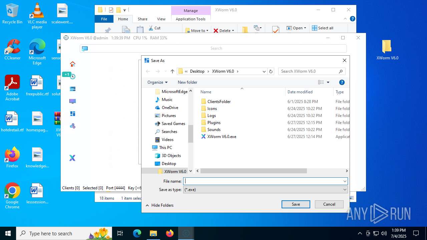
Task: Expand the File name dropdown arrow
Action: (345, 181)
